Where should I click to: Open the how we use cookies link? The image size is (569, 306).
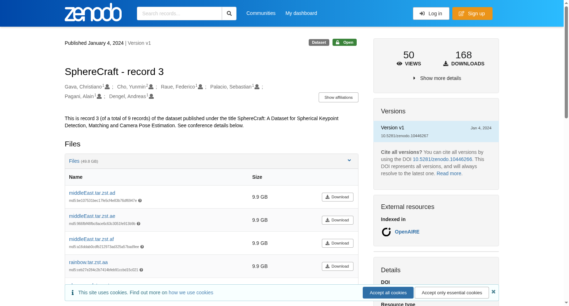191,292
